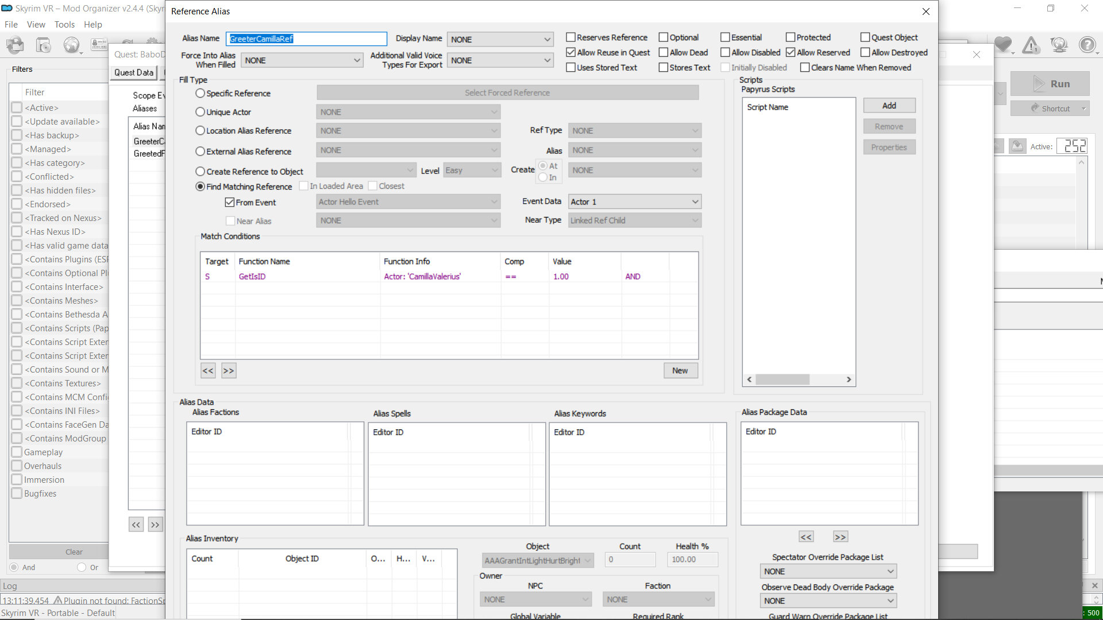Toggle the <Active> filter checkbox
The width and height of the screenshot is (1103, 620).
tap(17, 108)
